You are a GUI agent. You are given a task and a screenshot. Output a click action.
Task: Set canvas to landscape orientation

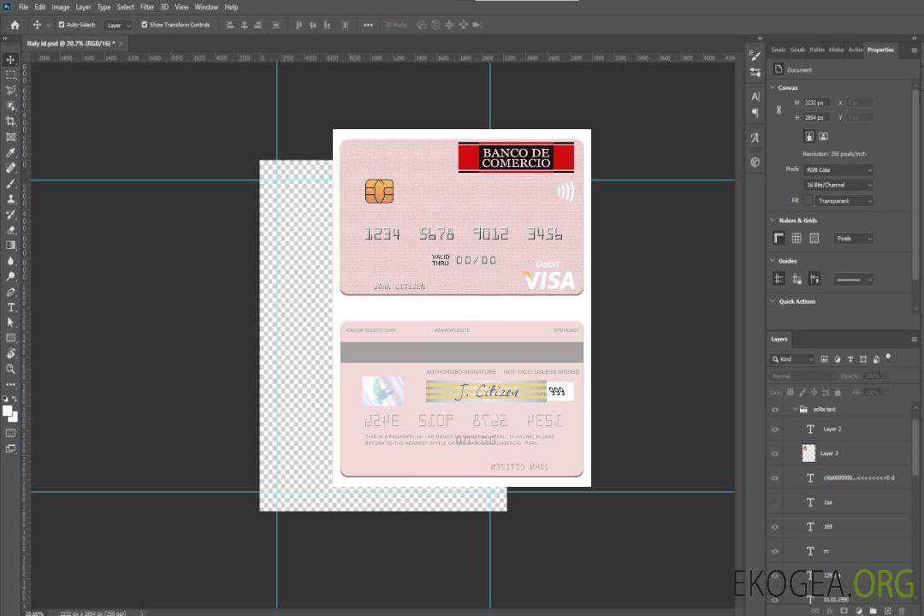coord(823,136)
